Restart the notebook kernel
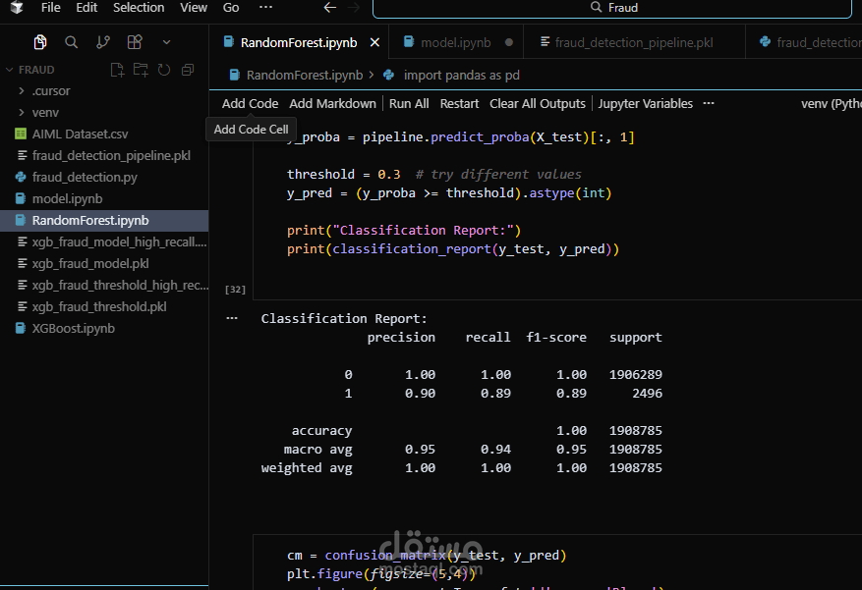 tap(459, 104)
